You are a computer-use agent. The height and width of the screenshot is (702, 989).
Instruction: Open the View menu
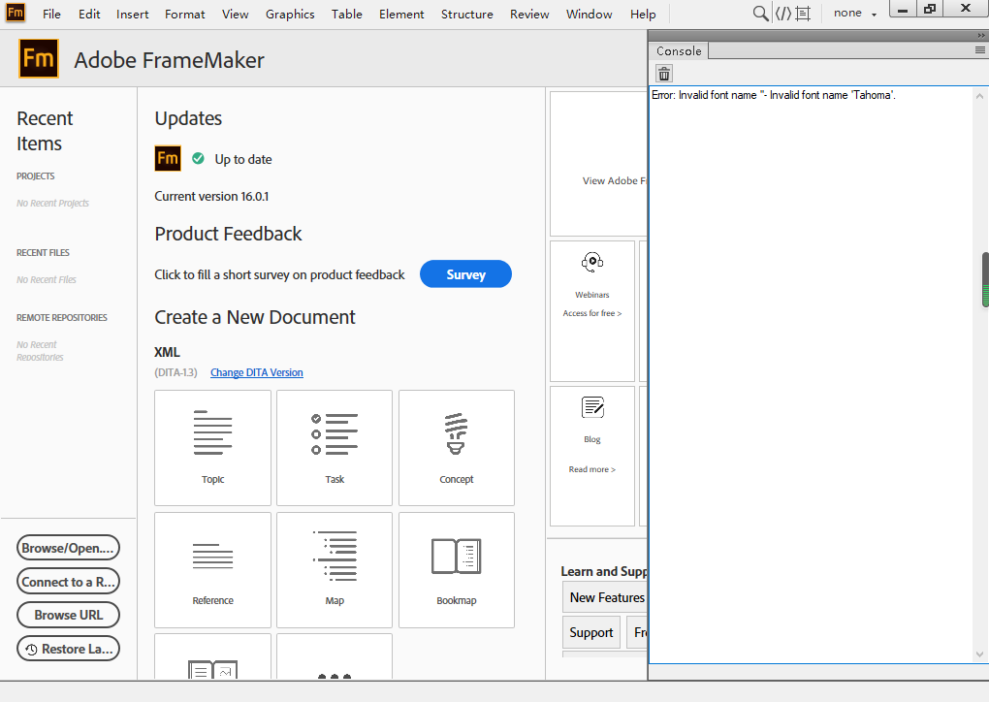coord(236,14)
